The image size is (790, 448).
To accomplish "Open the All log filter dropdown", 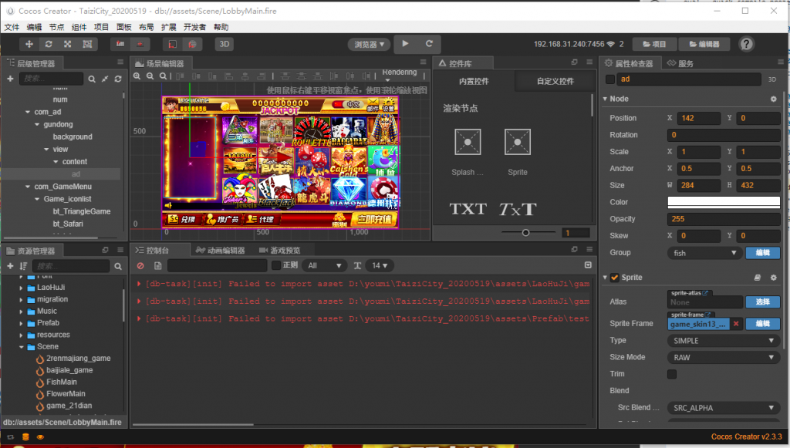I will (x=325, y=265).
